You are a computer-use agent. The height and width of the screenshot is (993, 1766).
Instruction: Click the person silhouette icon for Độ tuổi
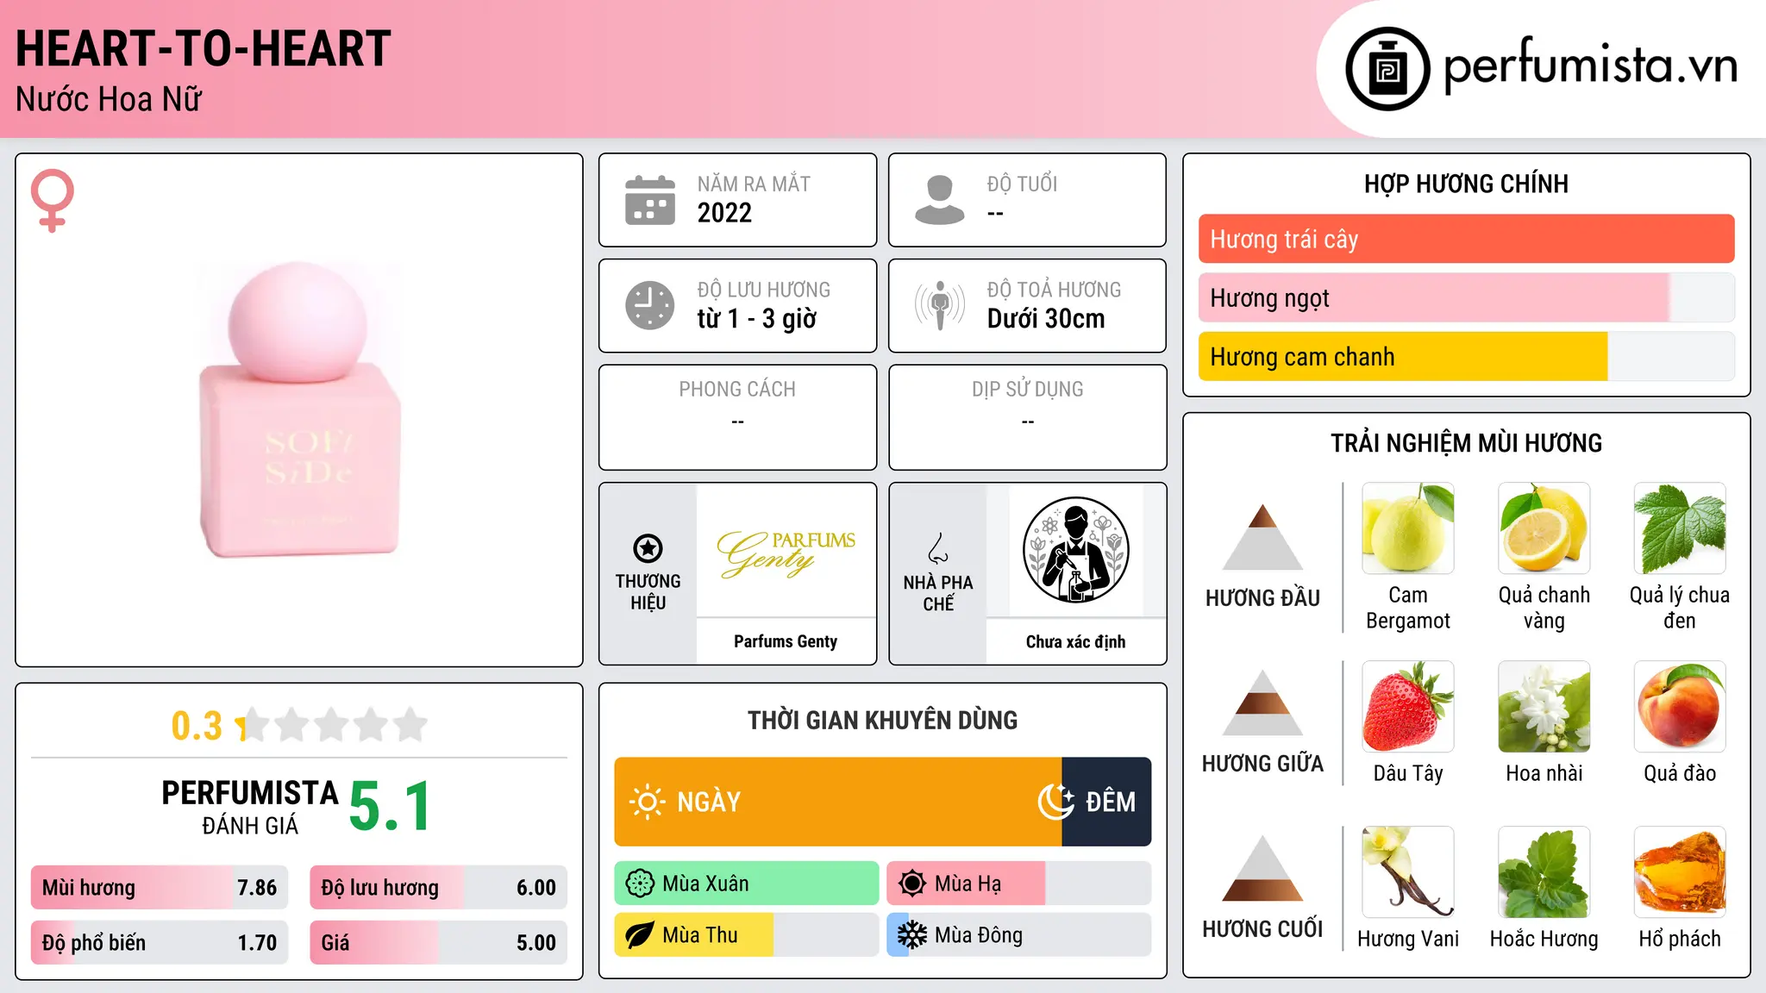point(940,200)
